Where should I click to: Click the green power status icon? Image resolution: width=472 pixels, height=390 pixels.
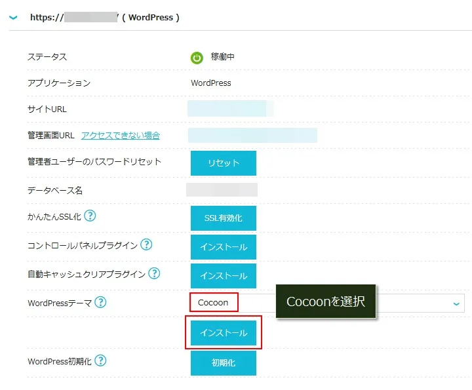tap(197, 58)
